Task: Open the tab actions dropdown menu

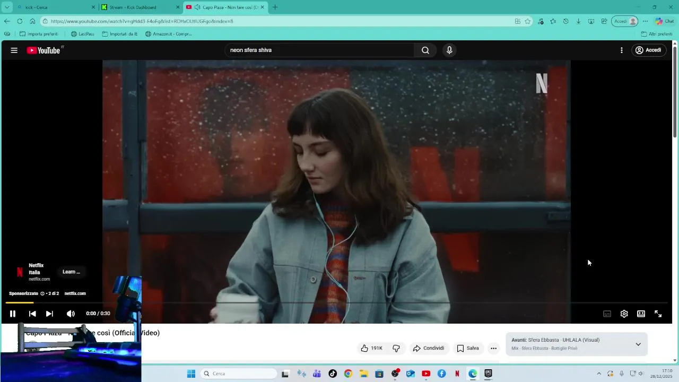Action: click(7, 7)
